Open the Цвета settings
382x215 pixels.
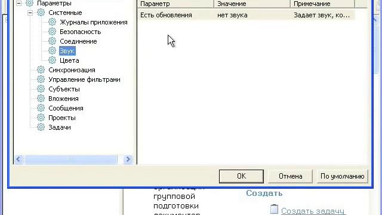pos(69,60)
